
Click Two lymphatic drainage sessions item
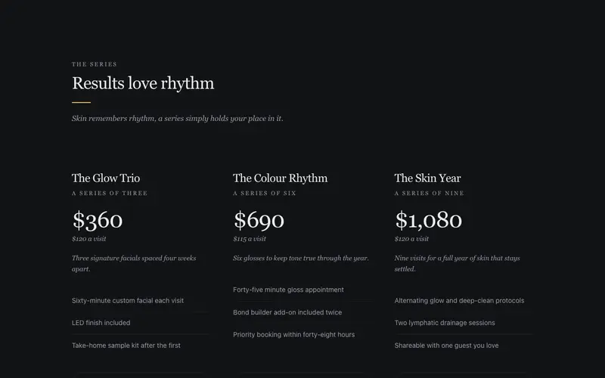[445, 323]
